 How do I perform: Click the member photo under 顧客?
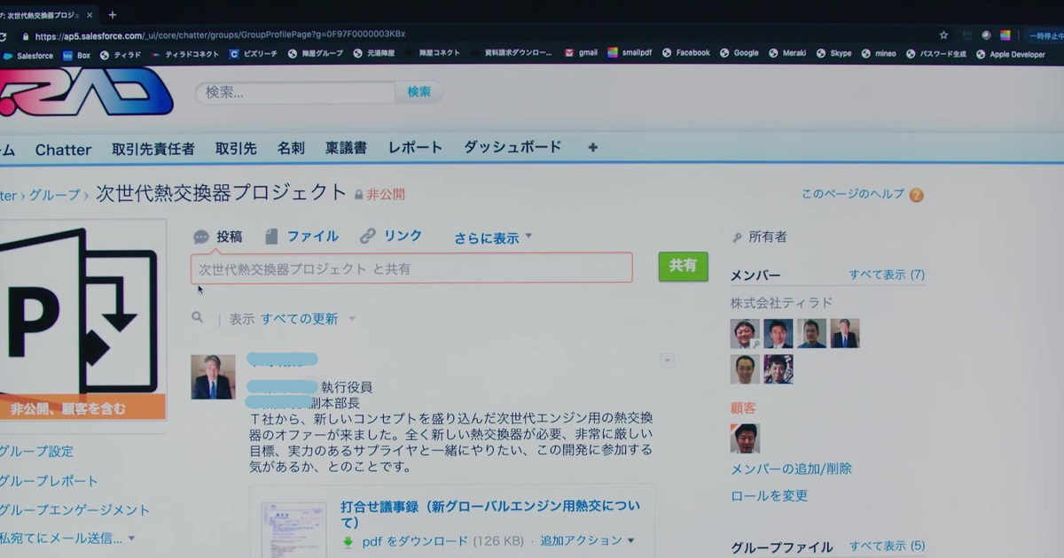click(745, 438)
